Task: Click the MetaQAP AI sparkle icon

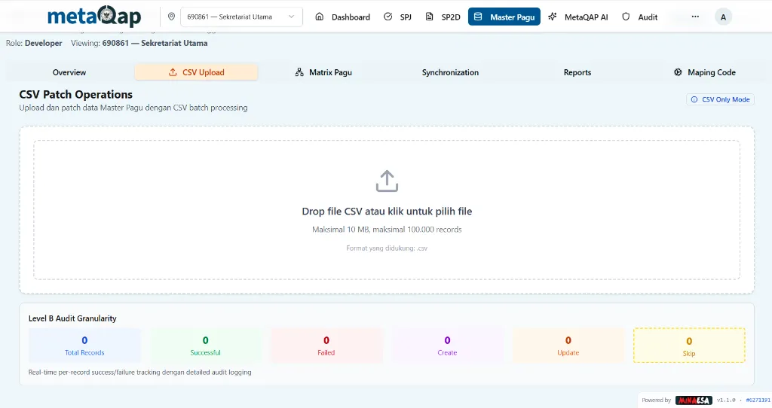Action: coord(553,17)
